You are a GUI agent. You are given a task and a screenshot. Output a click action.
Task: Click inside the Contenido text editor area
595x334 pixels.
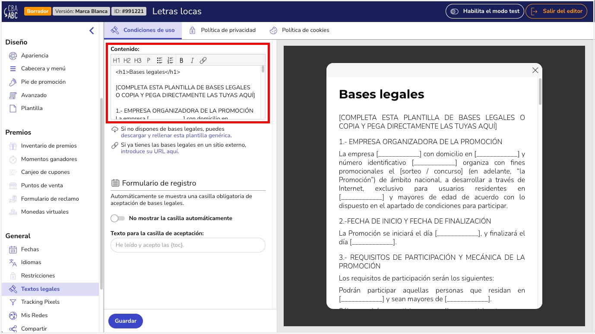tap(186, 92)
